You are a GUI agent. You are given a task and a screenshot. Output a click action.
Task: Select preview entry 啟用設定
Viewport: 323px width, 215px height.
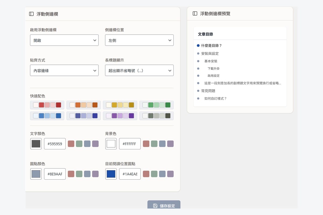[214, 76]
